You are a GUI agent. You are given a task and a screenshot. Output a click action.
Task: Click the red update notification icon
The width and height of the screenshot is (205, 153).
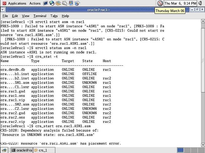pos(160,3)
